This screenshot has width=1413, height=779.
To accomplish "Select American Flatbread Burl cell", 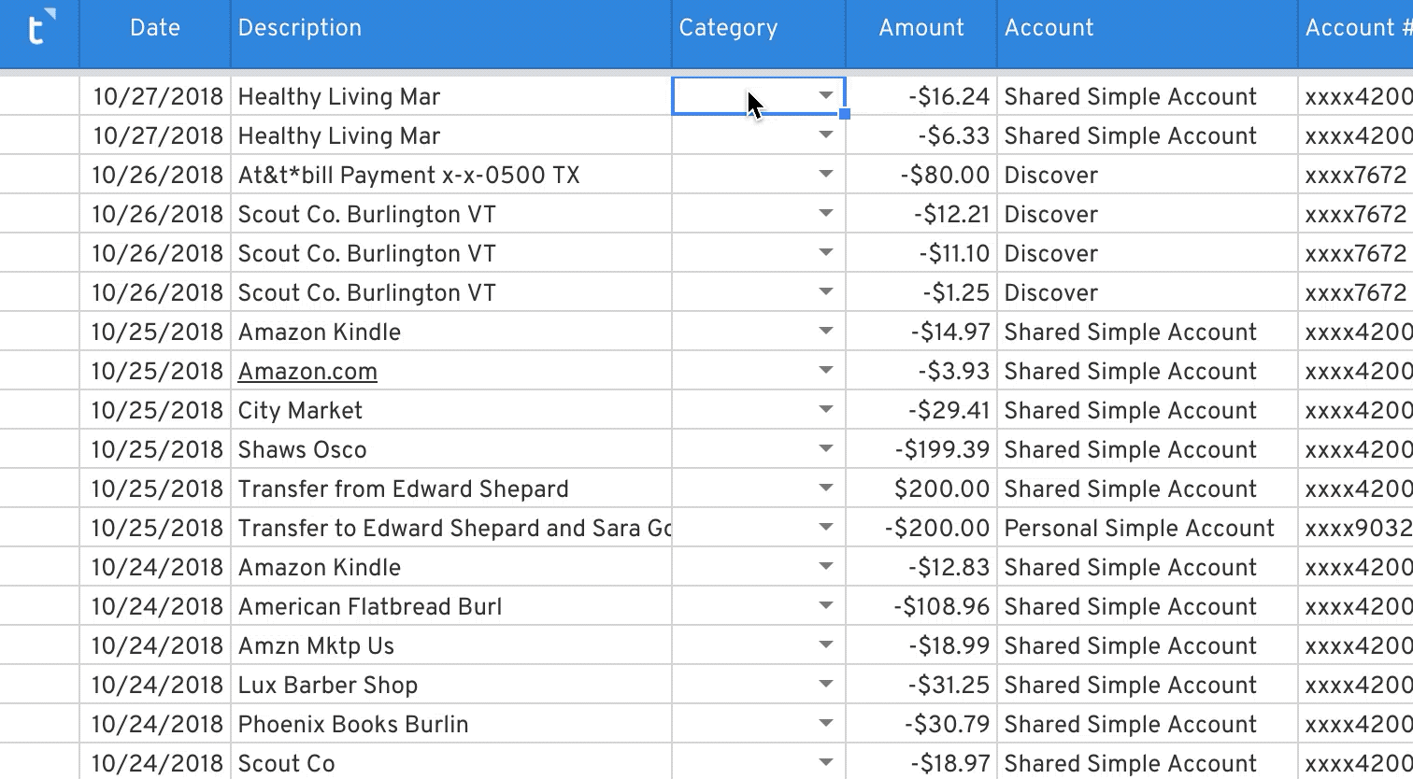I will coord(450,606).
